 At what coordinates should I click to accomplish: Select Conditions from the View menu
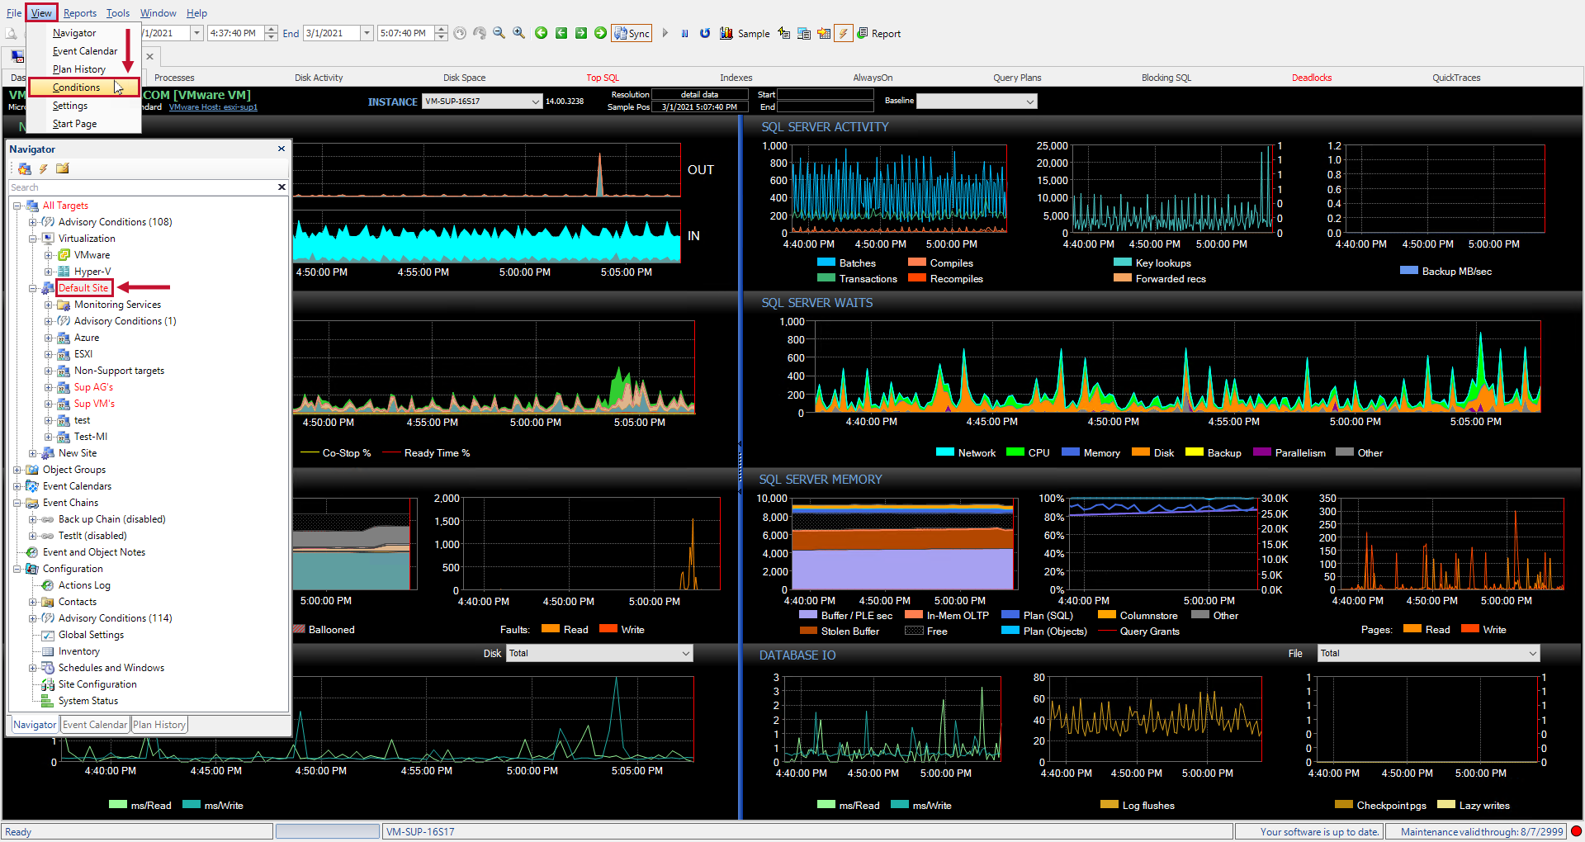[x=76, y=88]
